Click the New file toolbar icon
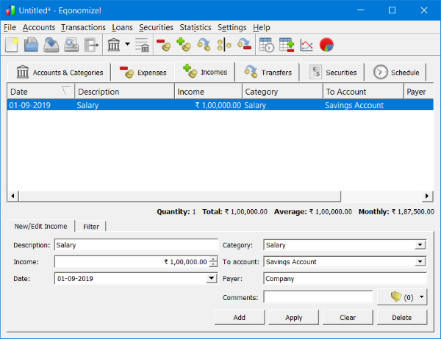This screenshot has height=339, width=441. pos(12,45)
